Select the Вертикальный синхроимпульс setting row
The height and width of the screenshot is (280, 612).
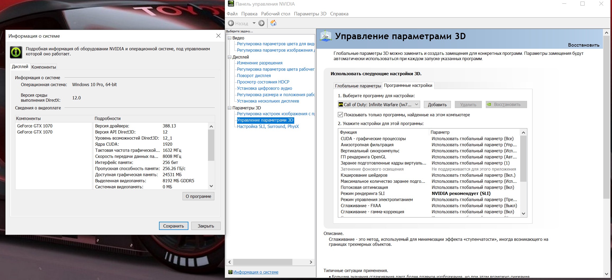[x=429, y=151]
